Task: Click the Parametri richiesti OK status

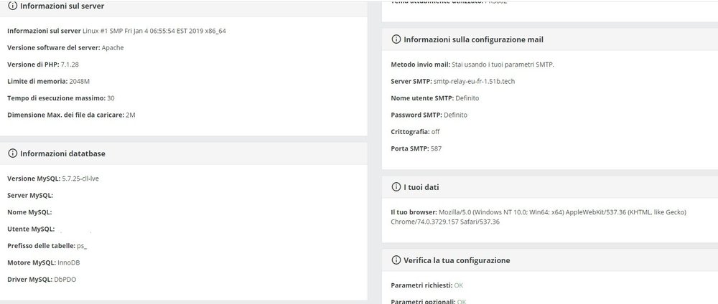Action: (x=459, y=285)
